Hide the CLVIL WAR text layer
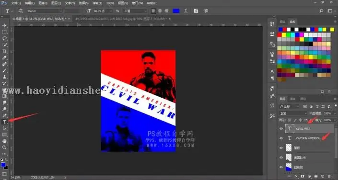Image resolution: width=338 pixels, height=180 pixels. (281, 129)
